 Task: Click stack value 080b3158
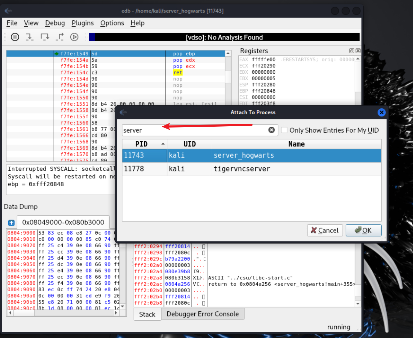(x=178, y=278)
